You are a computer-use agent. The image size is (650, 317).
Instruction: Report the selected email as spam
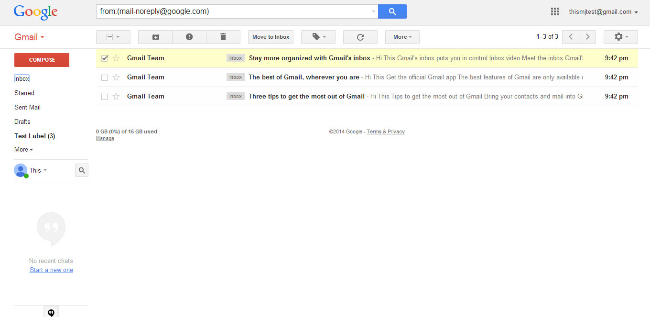coord(189,37)
